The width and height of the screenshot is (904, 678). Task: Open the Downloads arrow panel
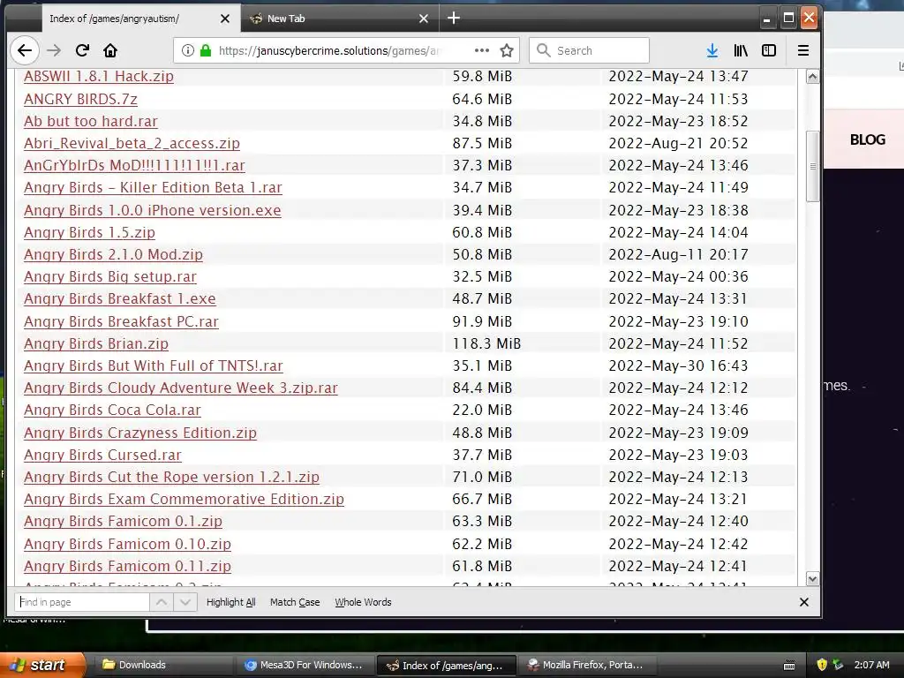712,50
